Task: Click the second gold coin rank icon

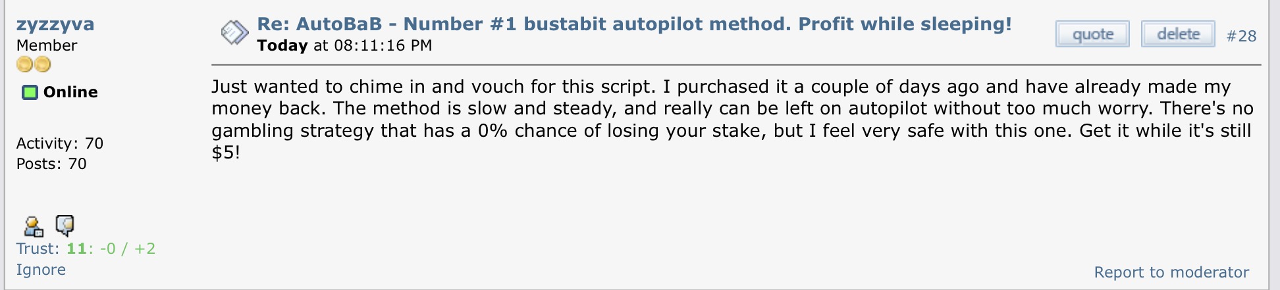Action: (x=42, y=64)
